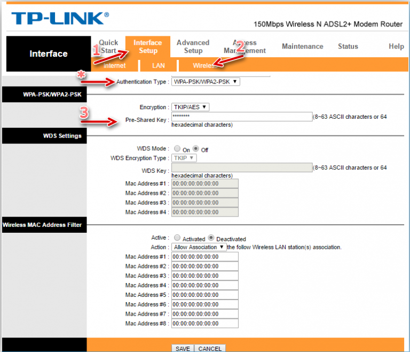The width and height of the screenshot is (410, 352).
Task: Open the Encryption TKIP/AES dropdown
Action: [x=190, y=107]
